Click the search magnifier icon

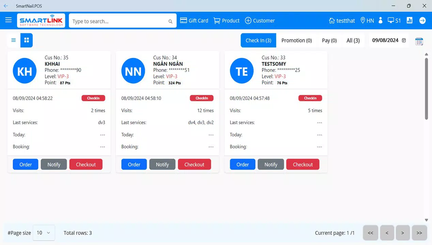point(170,21)
